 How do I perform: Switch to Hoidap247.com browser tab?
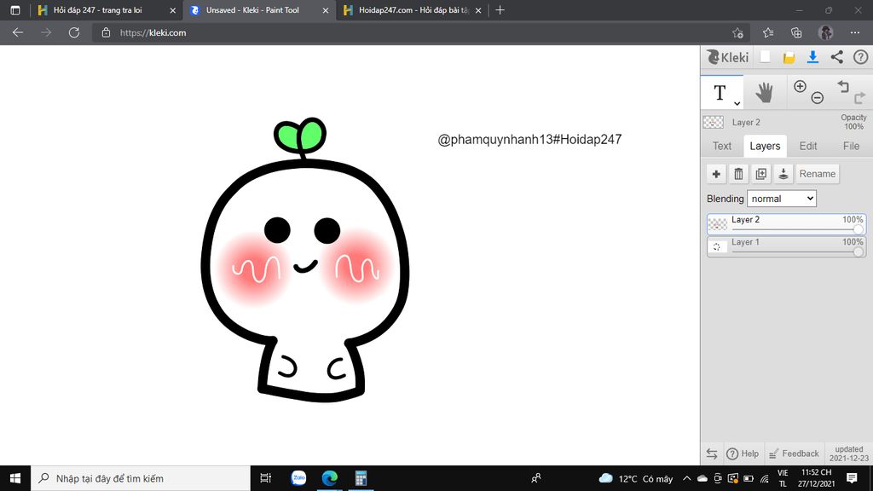[413, 10]
